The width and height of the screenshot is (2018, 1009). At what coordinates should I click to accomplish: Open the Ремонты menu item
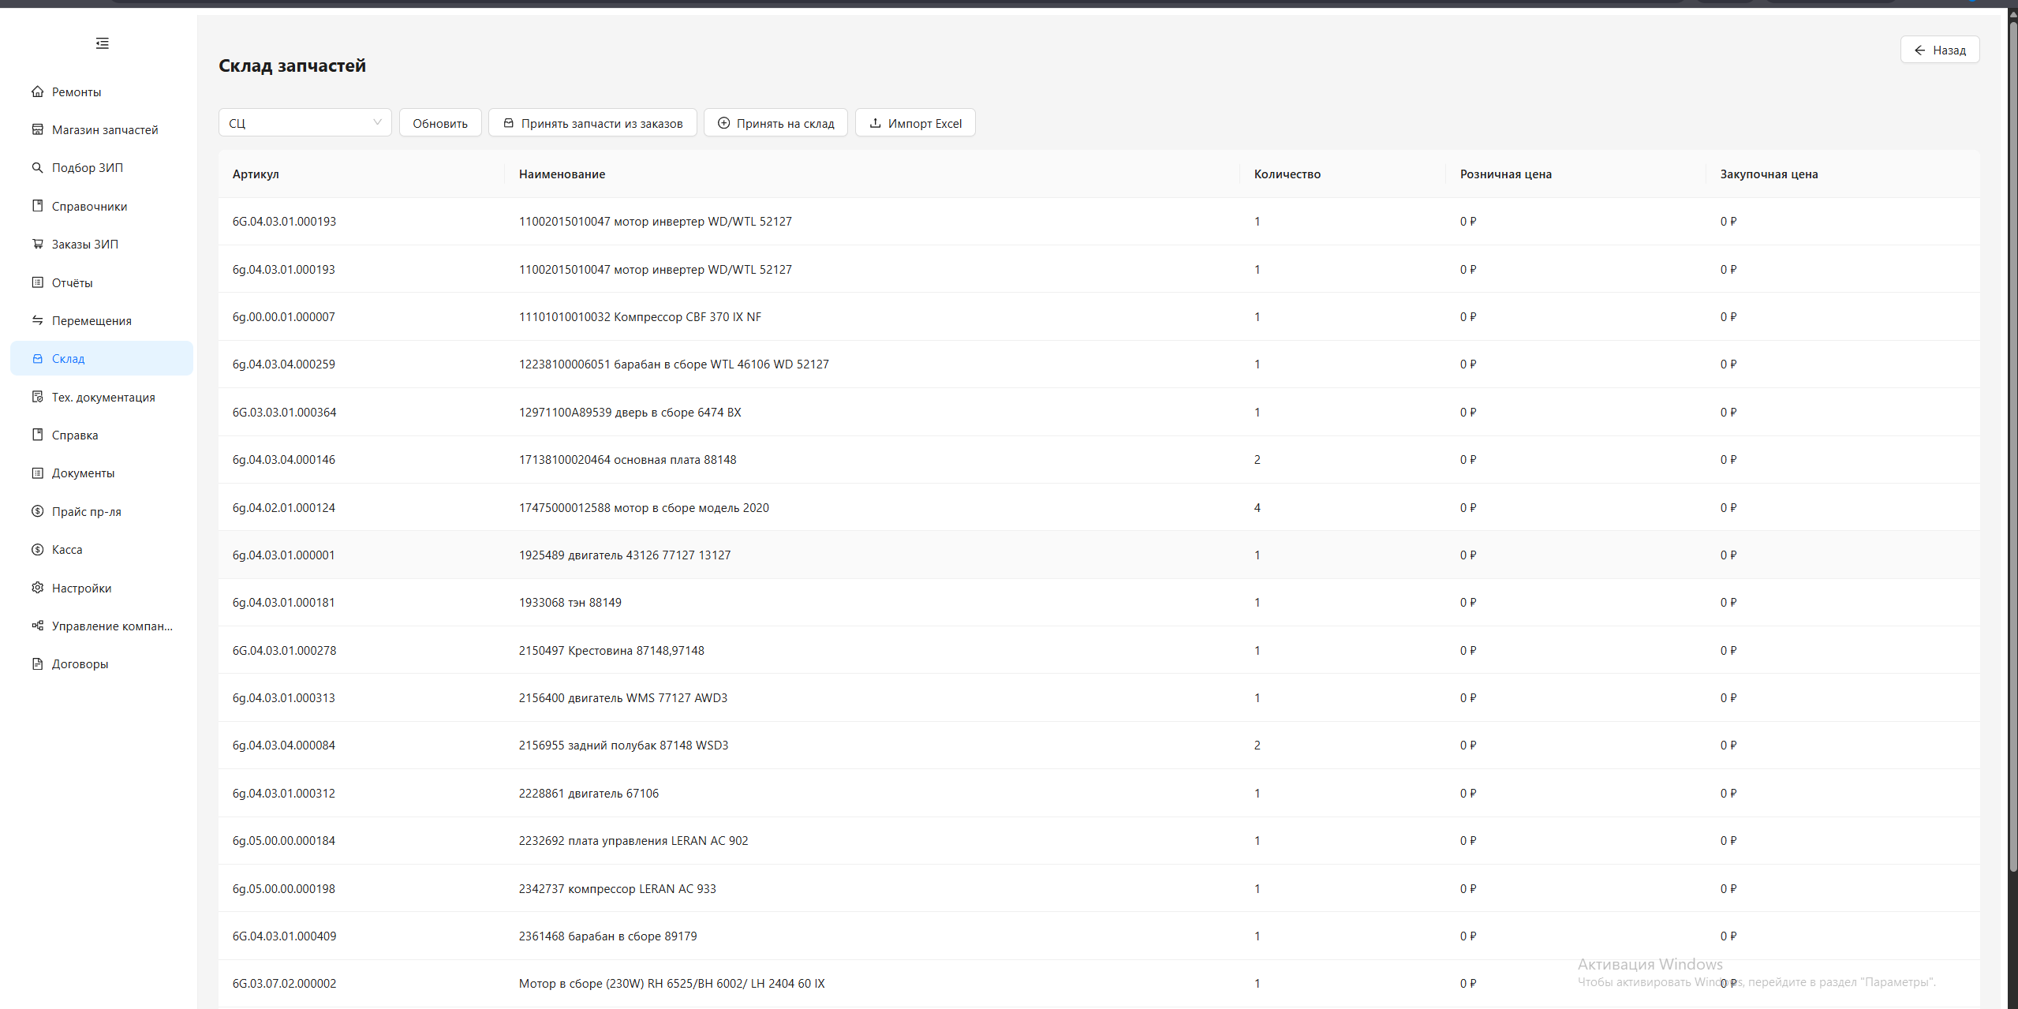[102, 92]
